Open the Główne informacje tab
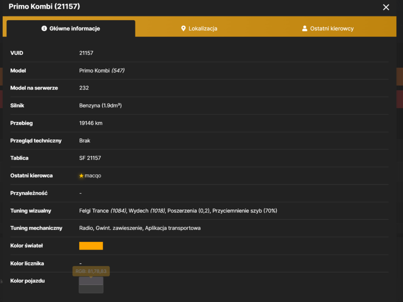The image size is (403, 302). coord(71,28)
